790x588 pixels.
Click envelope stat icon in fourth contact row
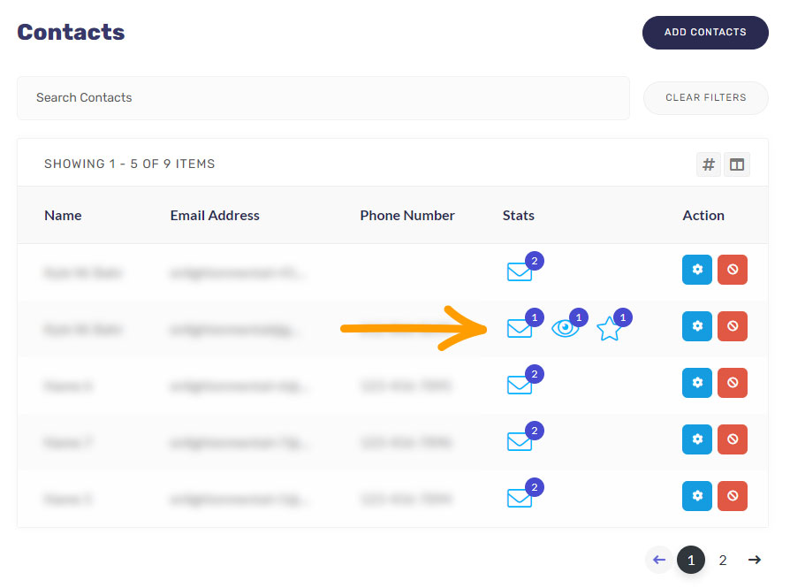coord(520,441)
